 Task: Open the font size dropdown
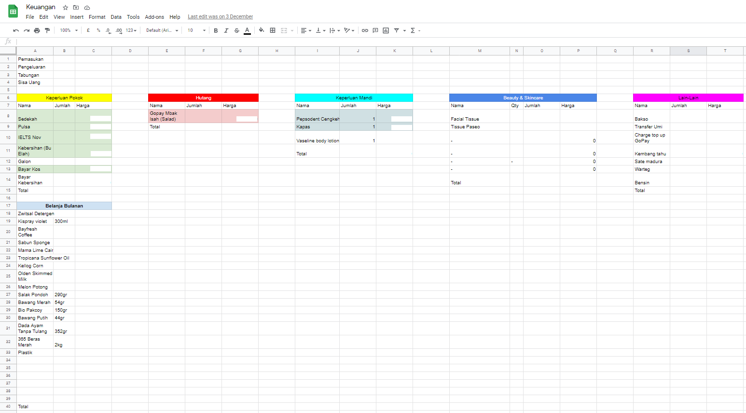(197, 30)
